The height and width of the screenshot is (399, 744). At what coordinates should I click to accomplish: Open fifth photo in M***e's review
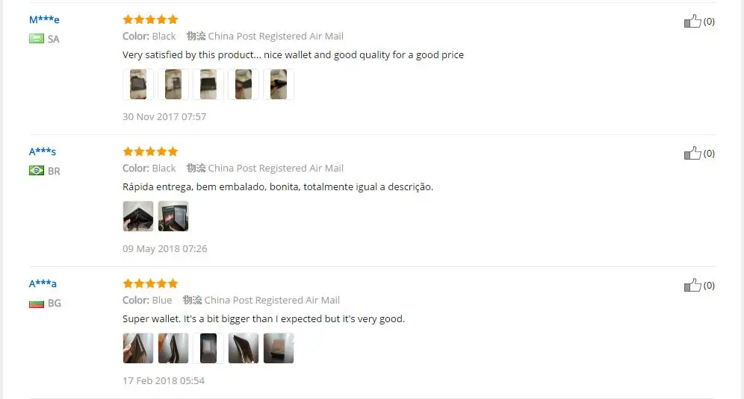[x=279, y=84]
